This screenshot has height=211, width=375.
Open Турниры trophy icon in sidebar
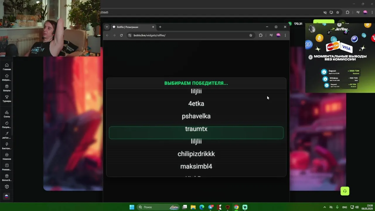point(7,98)
